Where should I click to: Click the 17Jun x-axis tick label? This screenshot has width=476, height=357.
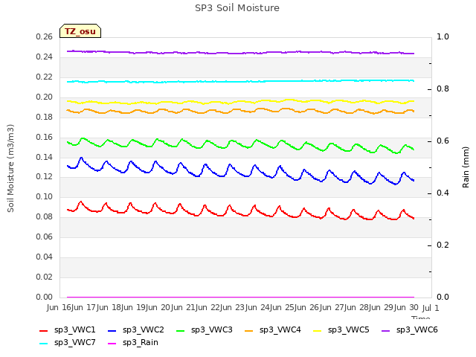97,307
